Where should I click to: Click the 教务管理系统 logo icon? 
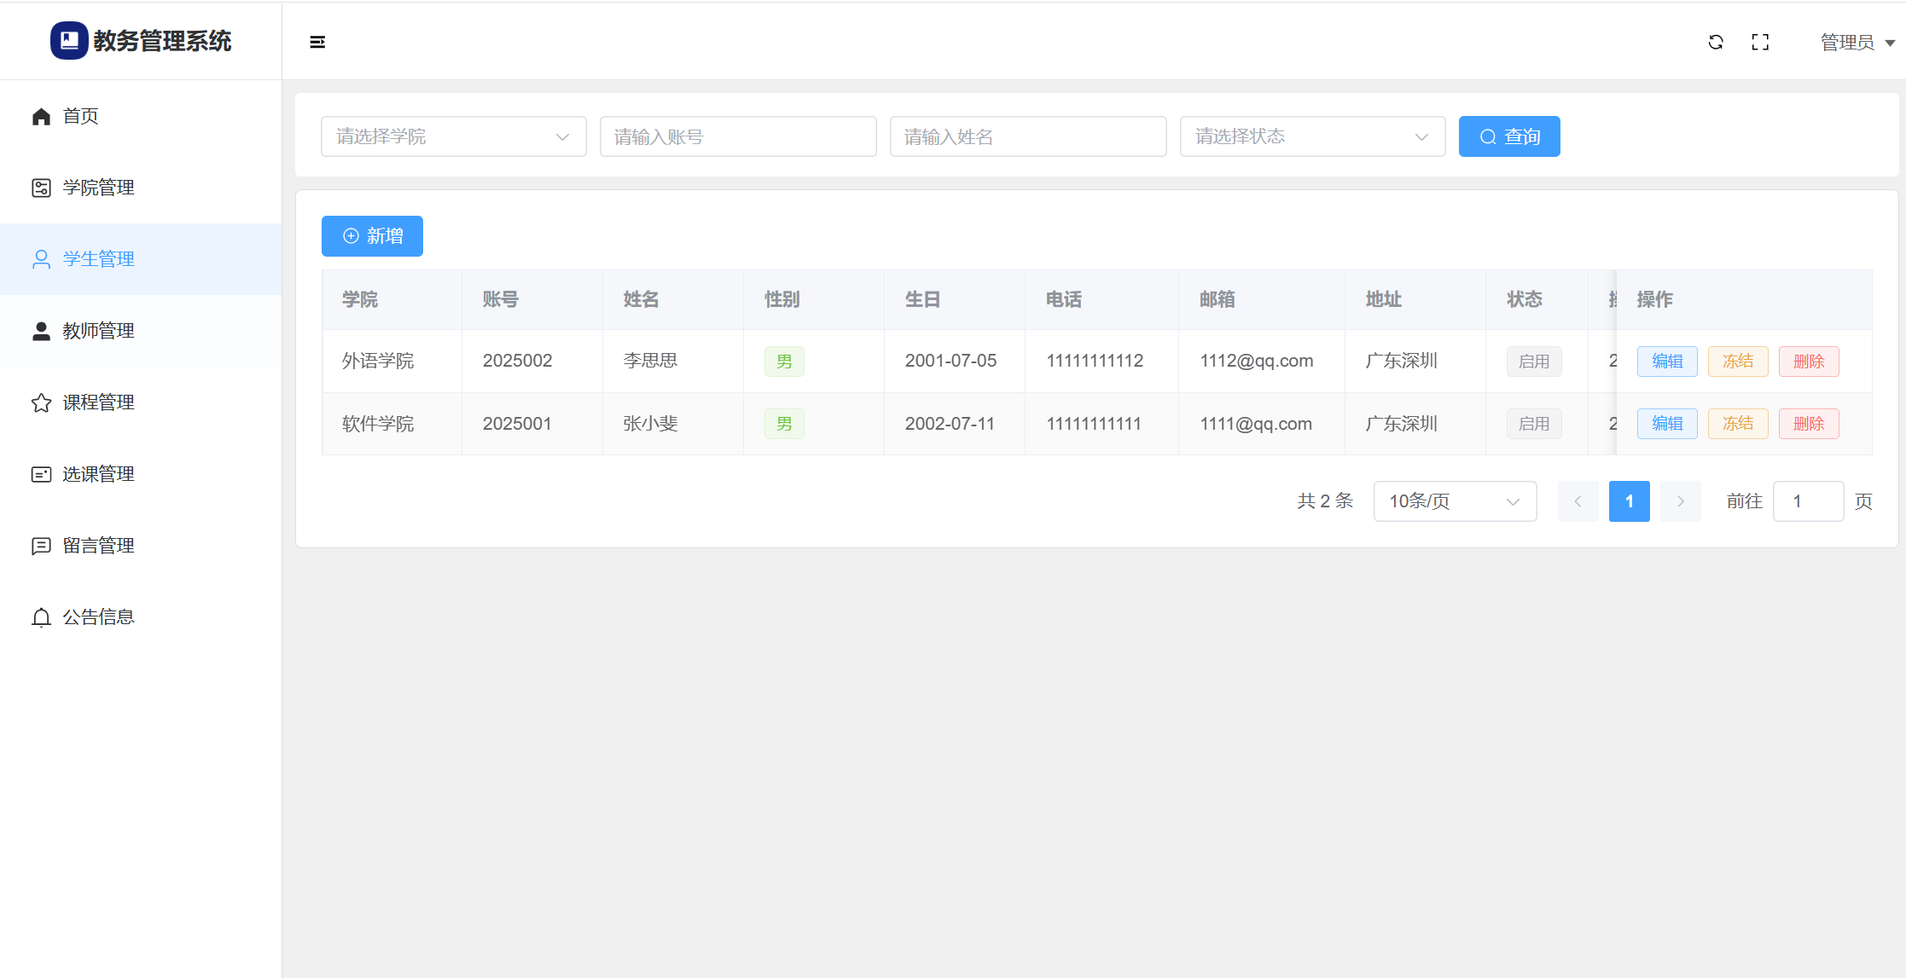pyautogui.click(x=69, y=40)
